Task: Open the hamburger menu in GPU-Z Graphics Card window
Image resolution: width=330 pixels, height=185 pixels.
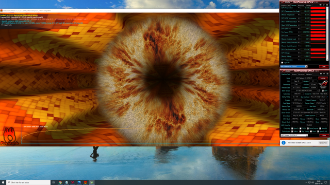Action: click(327, 74)
